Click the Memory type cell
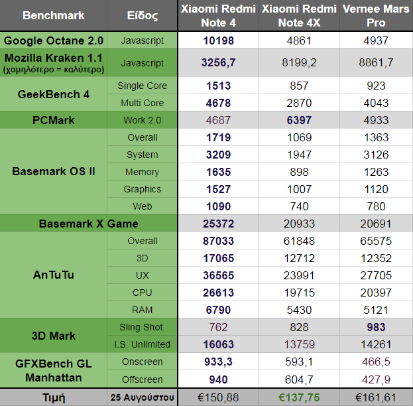Screen dimensions: 413x406 coord(143,172)
